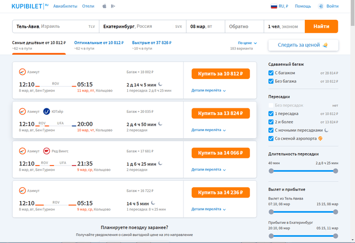This screenshot has height=243, width=355.
Task: Uncheck the '2 и более' transfers filter
Action: click(x=271, y=122)
